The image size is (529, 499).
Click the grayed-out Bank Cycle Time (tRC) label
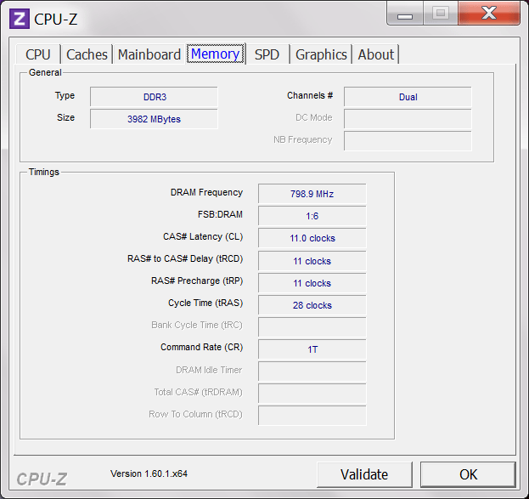pos(197,325)
